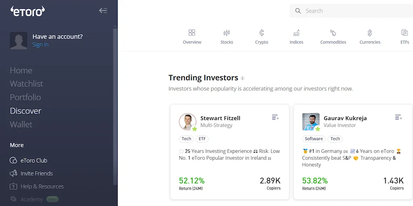Open the Crypto category icon
This screenshot has width=413, height=206.
[x=261, y=33]
